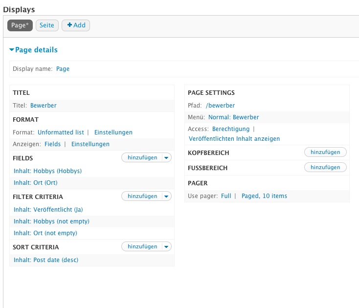This screenshot has width=359, height=308.
Task: Open dropdown arrow next to Fields hinzufügen
Action: click(166, 157)
